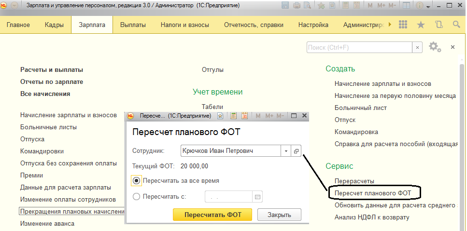The height and width of the screenshot is (231, 467).
Task: Open the Calculator in main title bar
Action: click(345, 6)
